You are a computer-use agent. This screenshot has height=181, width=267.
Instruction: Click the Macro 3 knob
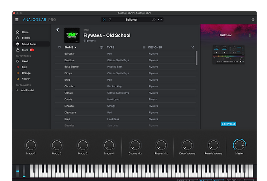[x=57, y=146]
